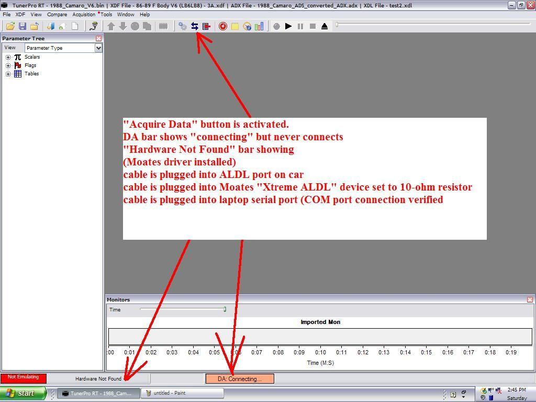Open the bar chart histogram icon
The height and width of the screenshot is (402, 536).
tap(259, 26)
